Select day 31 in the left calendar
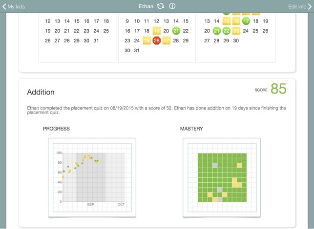The width and height of the screenshot is (314, 229). pos(96,40)
